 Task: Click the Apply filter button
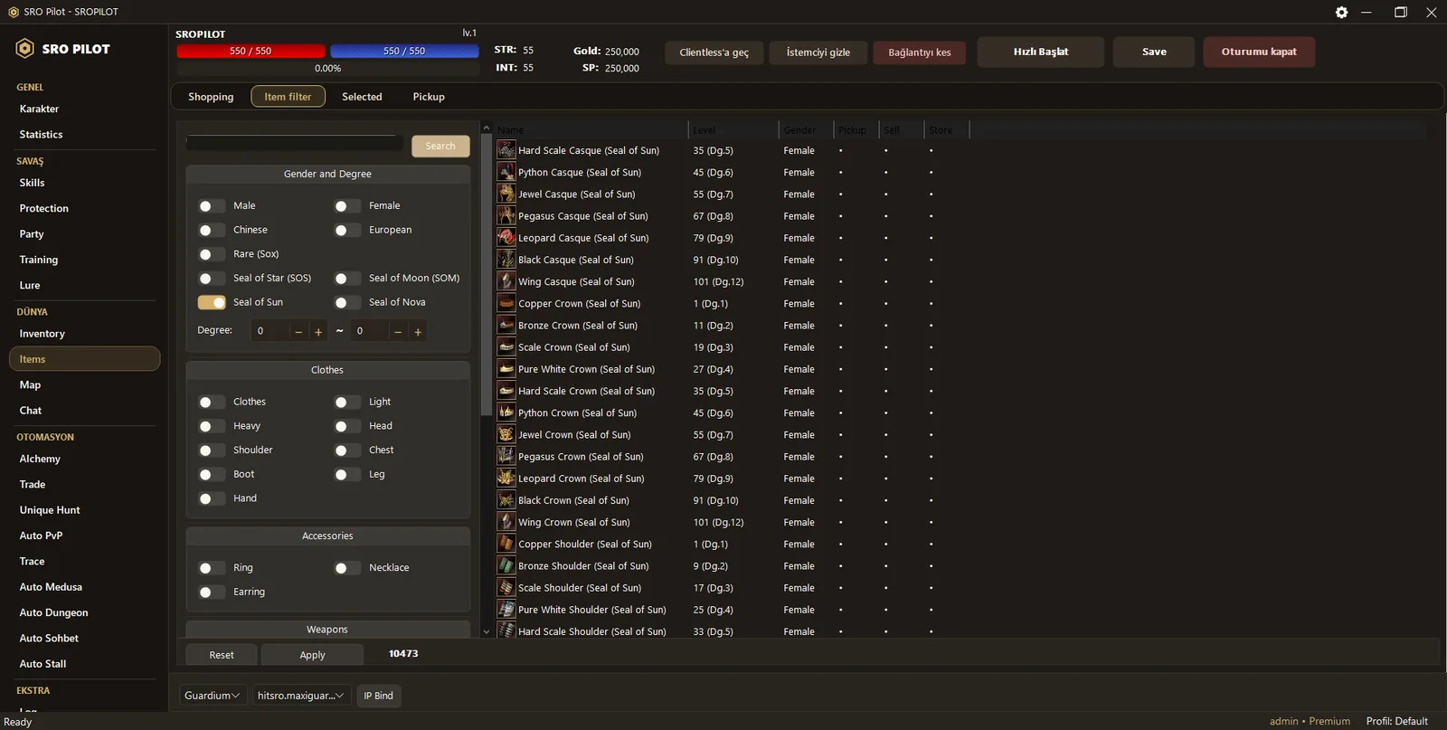coord(312,655)
